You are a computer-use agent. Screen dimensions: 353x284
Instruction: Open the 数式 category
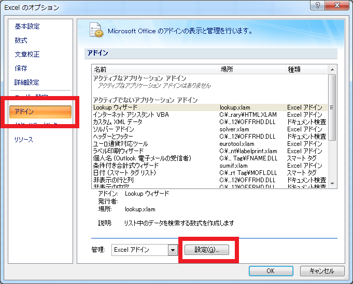21,40
